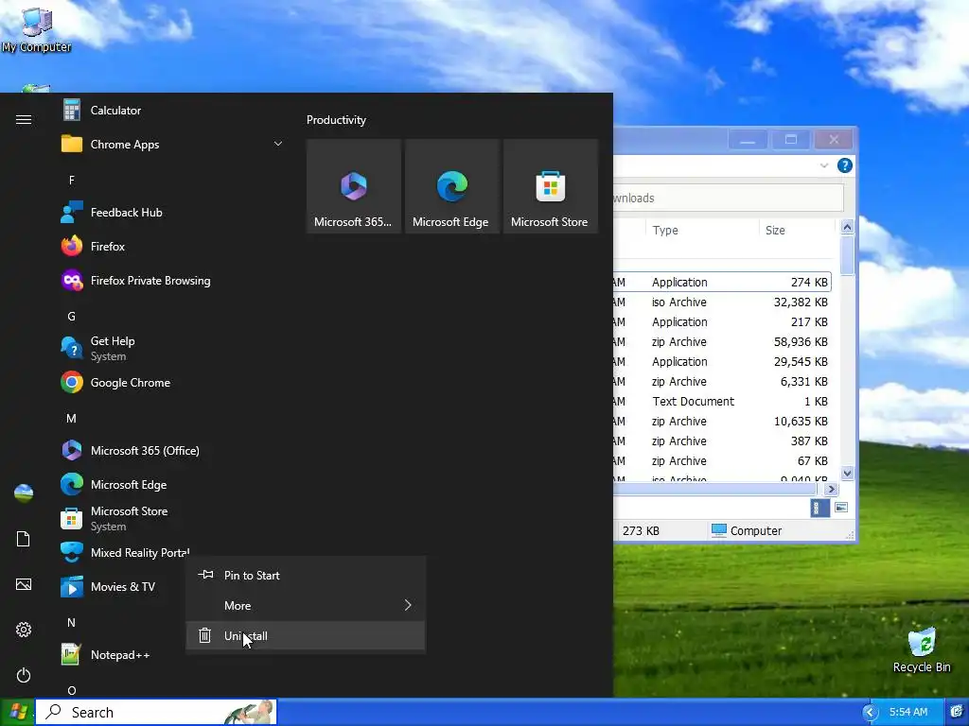This screenshot has width=969, height=726.
Task: Click the taskbar clock showing 5:54 AM
Action: [907, 712]
